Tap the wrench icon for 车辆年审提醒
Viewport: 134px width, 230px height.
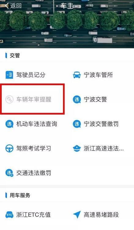coord(9,99)
